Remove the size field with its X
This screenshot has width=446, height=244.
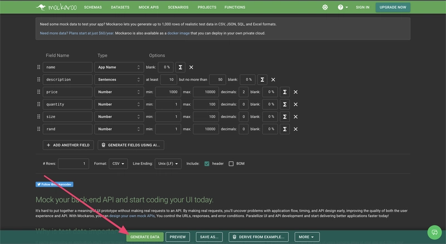pyautogui.click(x=295, y=116)
